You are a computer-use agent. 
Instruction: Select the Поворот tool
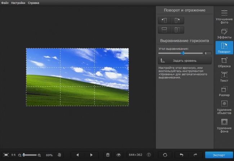[x=224, y=48]
